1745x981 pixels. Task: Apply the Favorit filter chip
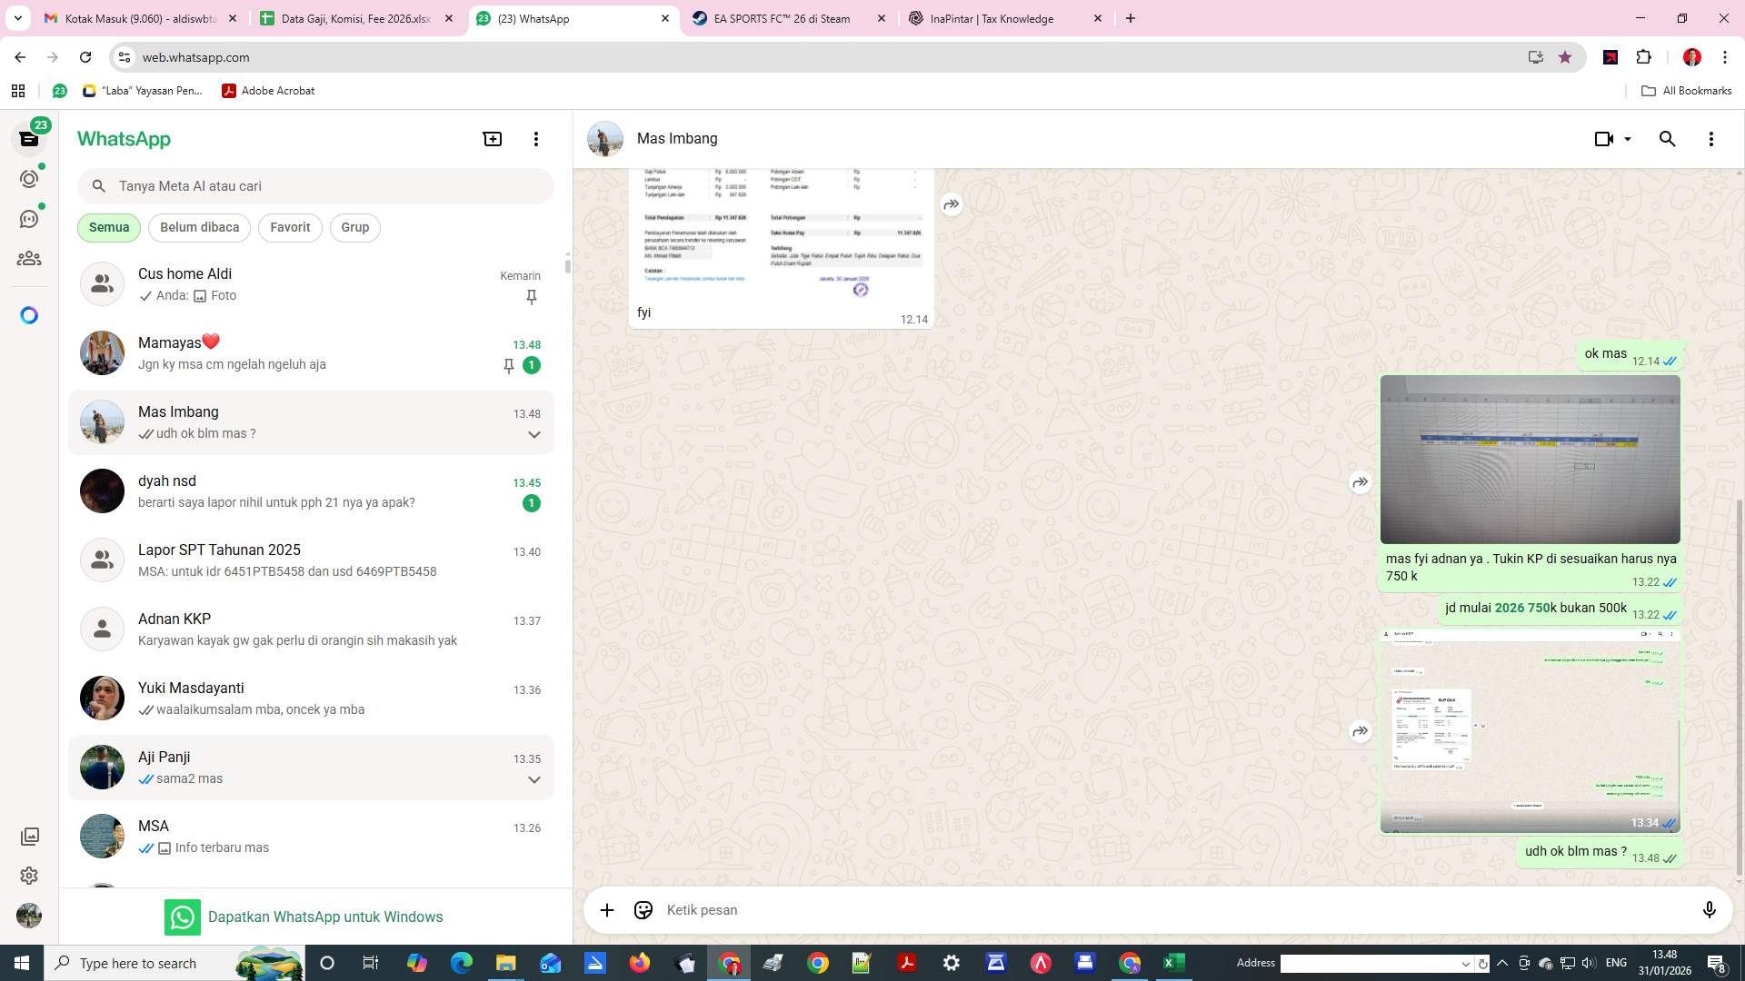(289, 227)
